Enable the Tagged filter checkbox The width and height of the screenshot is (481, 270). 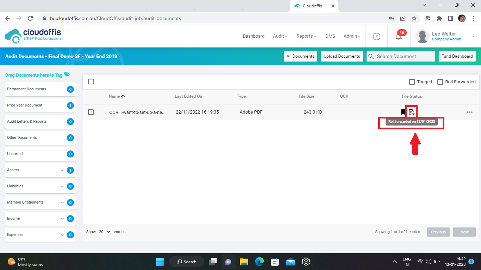(412, 82)
